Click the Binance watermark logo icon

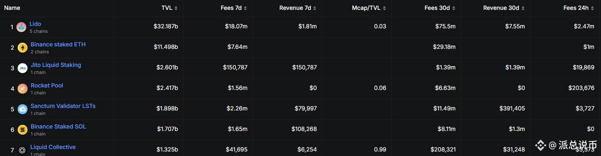pyautogui.click(x=540, y=145)
